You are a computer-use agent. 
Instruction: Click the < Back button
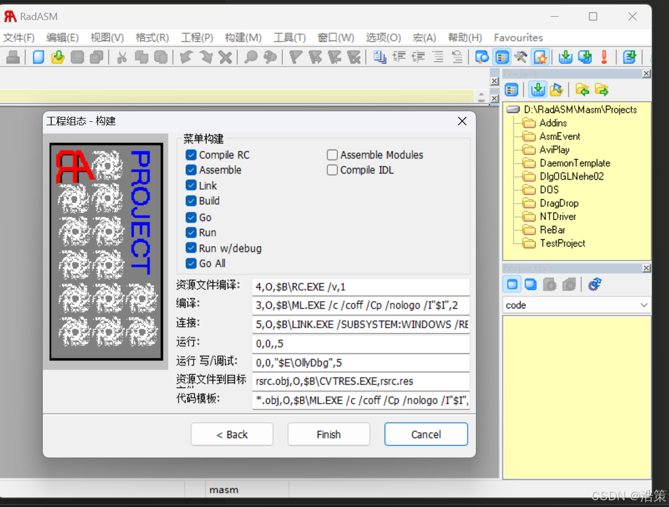point(232,434)
